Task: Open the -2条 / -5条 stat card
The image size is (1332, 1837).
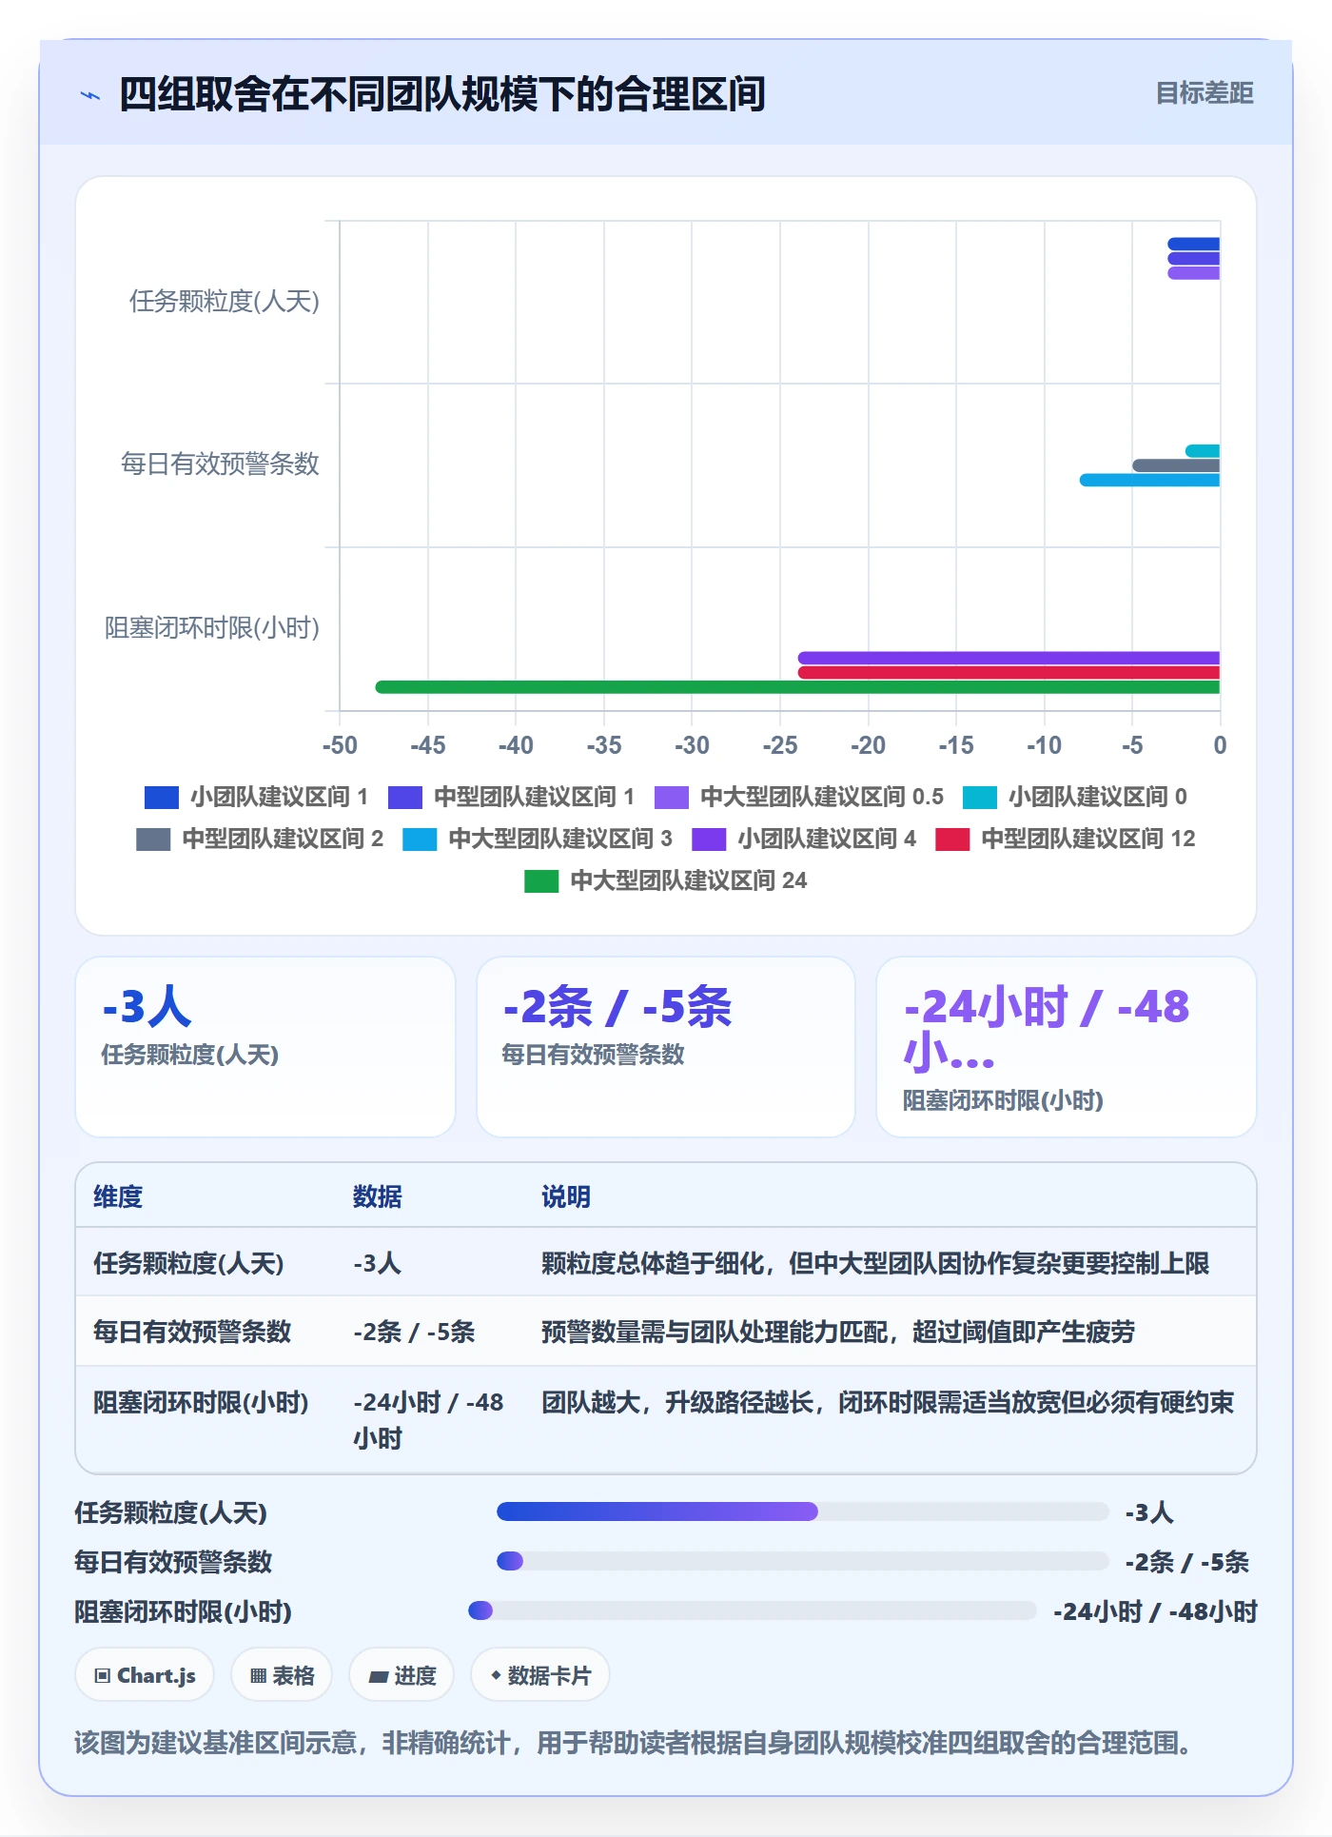Action: [666, 1047]
